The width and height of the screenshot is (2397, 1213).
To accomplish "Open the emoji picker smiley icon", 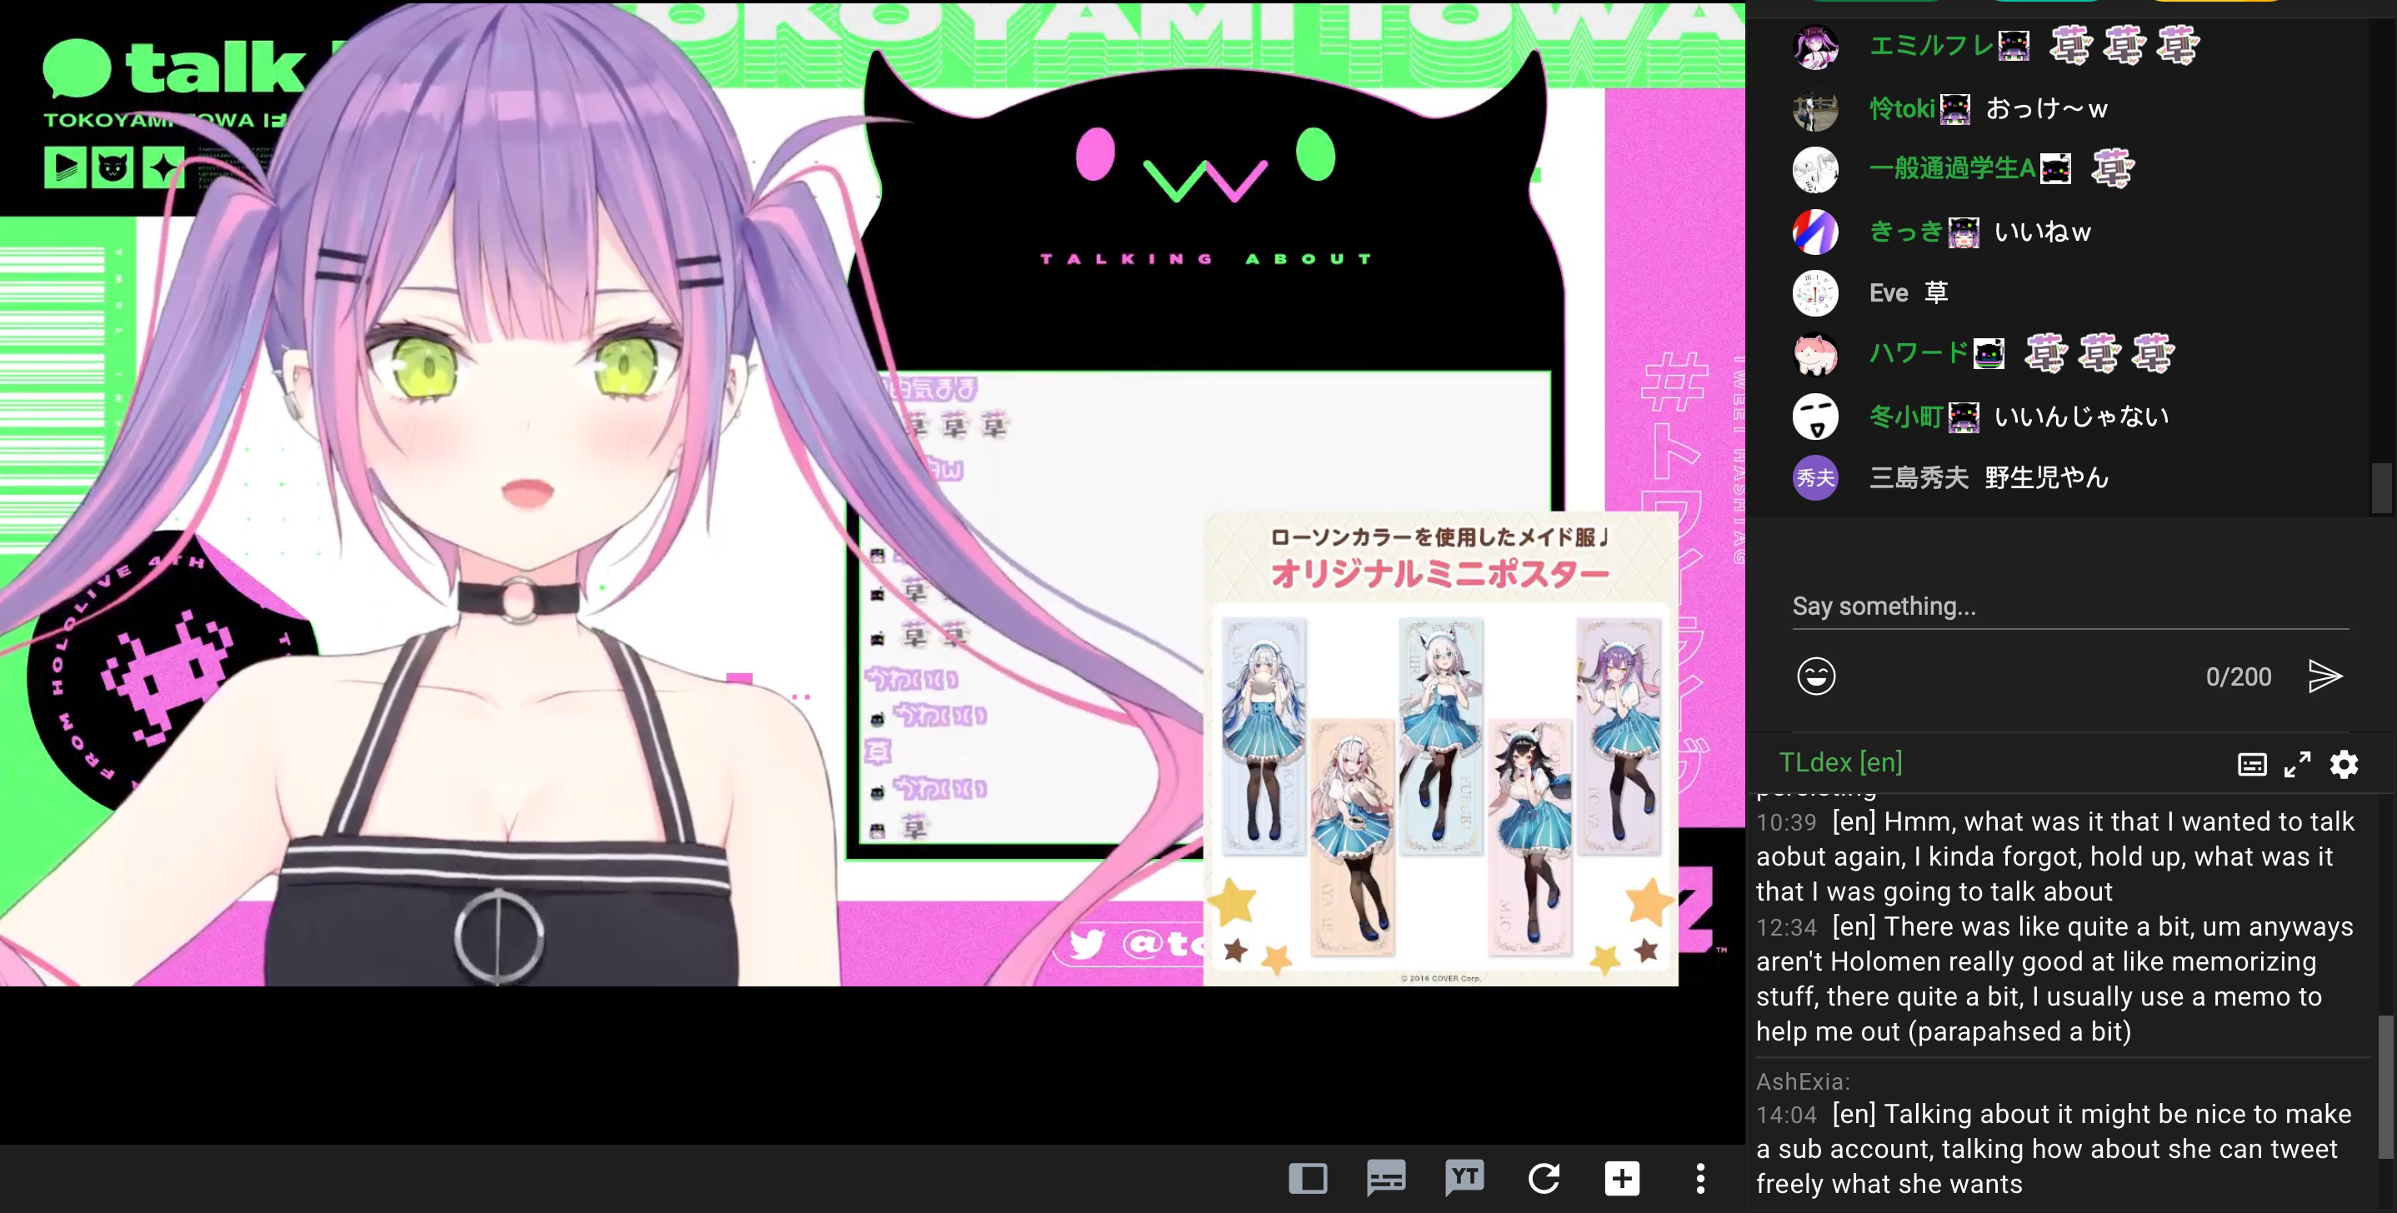I will pyautogui.click(x=1815, y=676).
